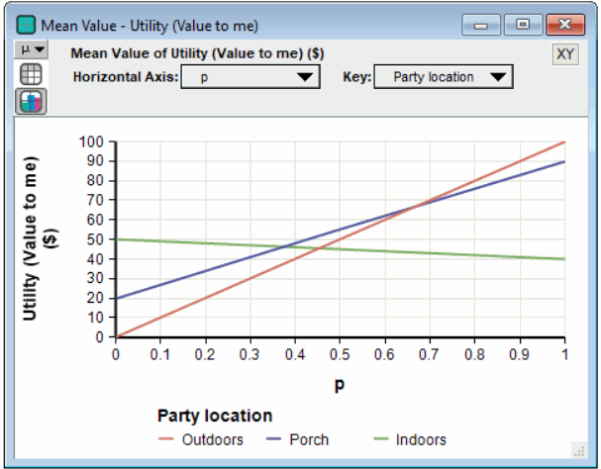
Task: Switch to table view icon
Action: (31, 74)
